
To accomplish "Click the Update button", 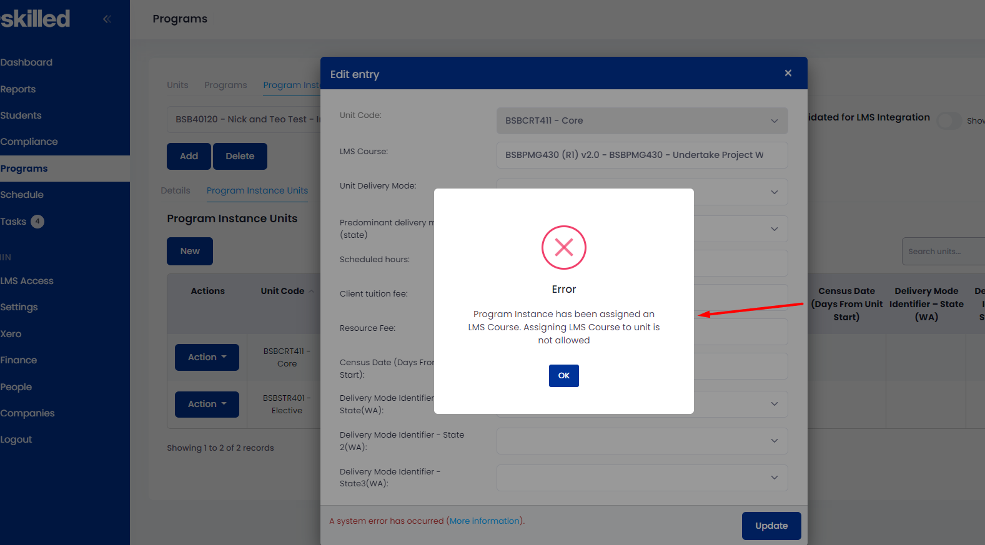I will point(771,526).
